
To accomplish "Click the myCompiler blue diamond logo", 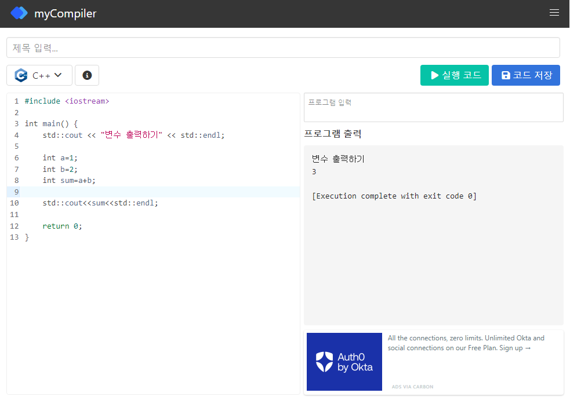I will click(x=19, y=13).
